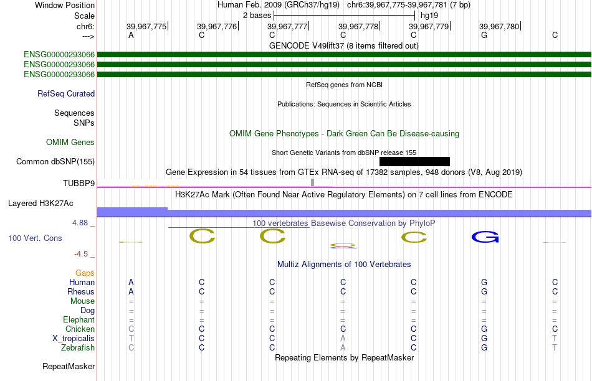The image size is (592, 381).
Task: Click the 39,967,779 ruler position
Action: click(x=429, y=26)
